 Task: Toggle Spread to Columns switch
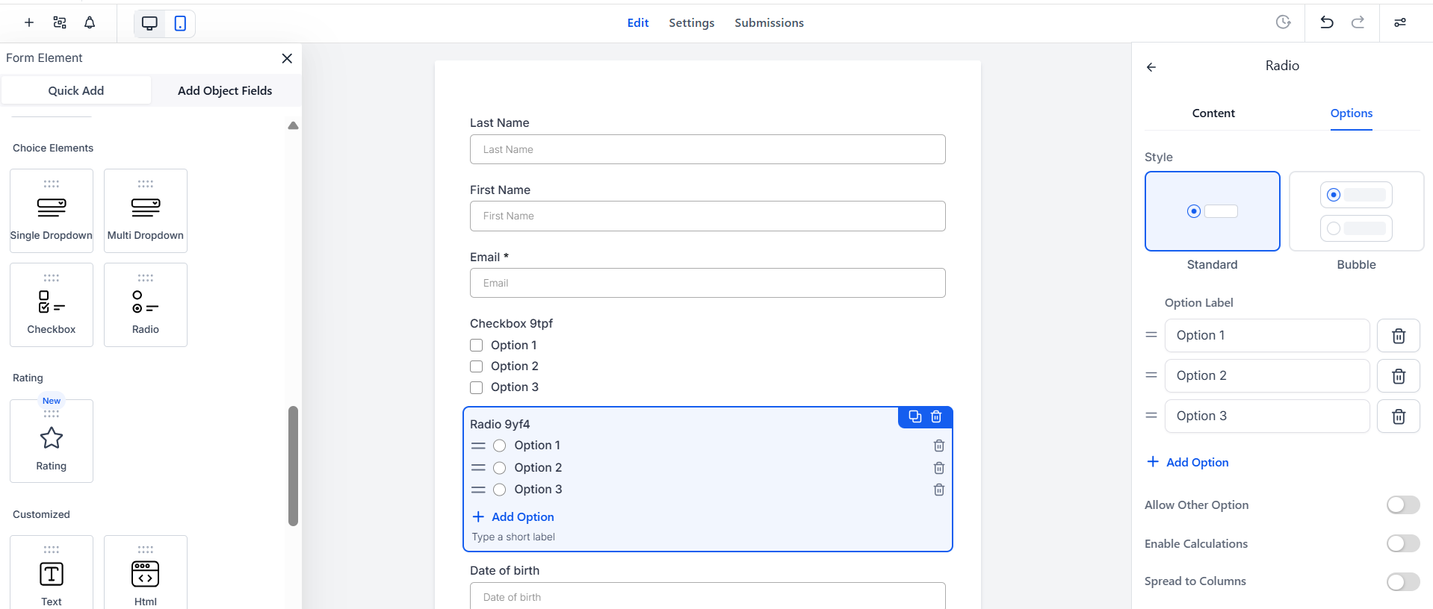pos(1402,581)
